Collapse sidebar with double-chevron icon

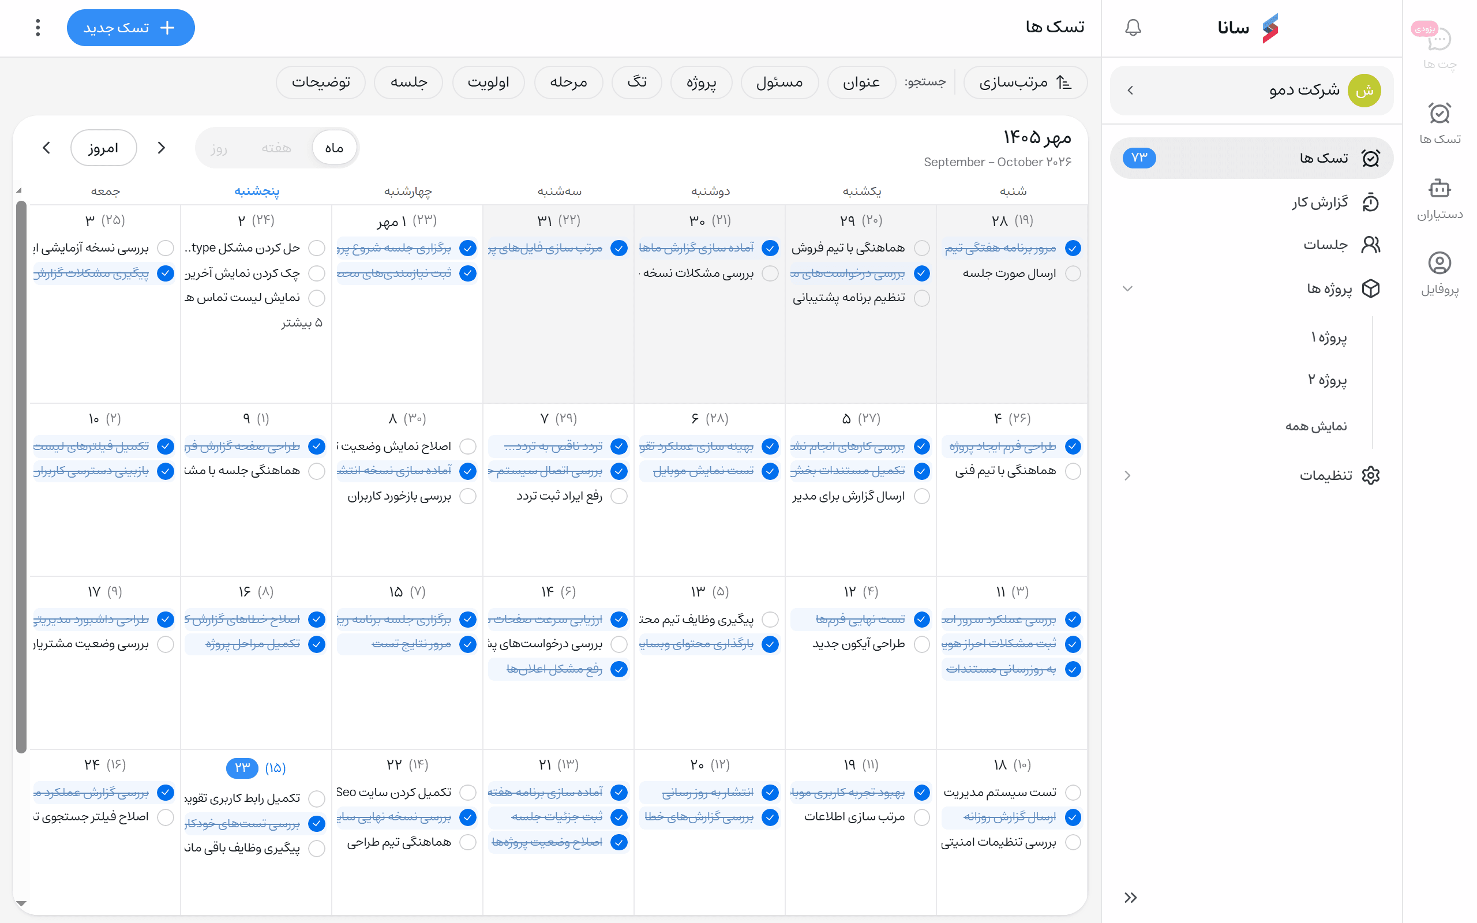click(1130, 898)
